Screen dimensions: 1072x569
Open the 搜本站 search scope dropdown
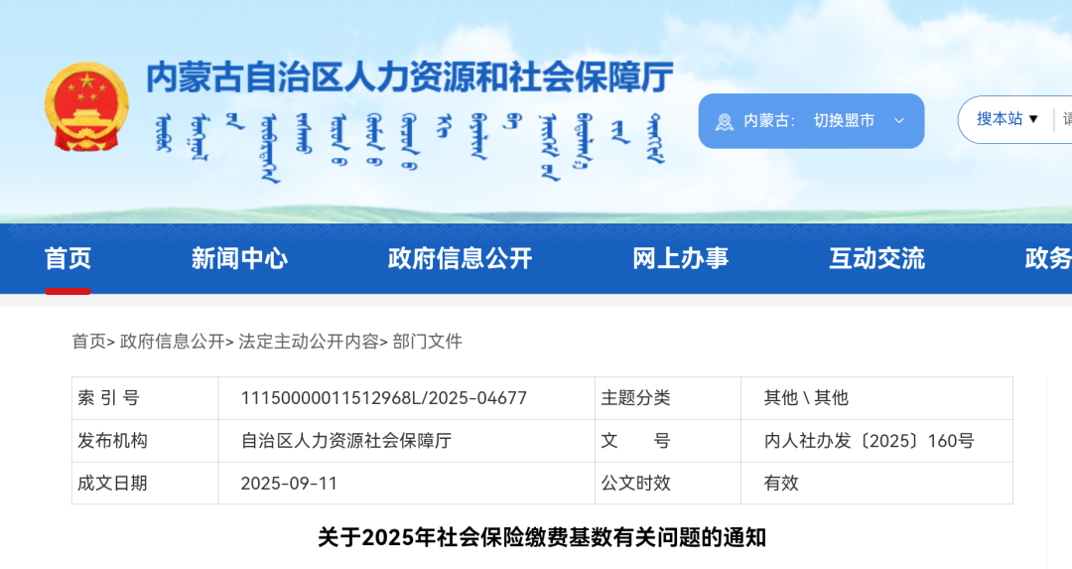pos(1007,119)
